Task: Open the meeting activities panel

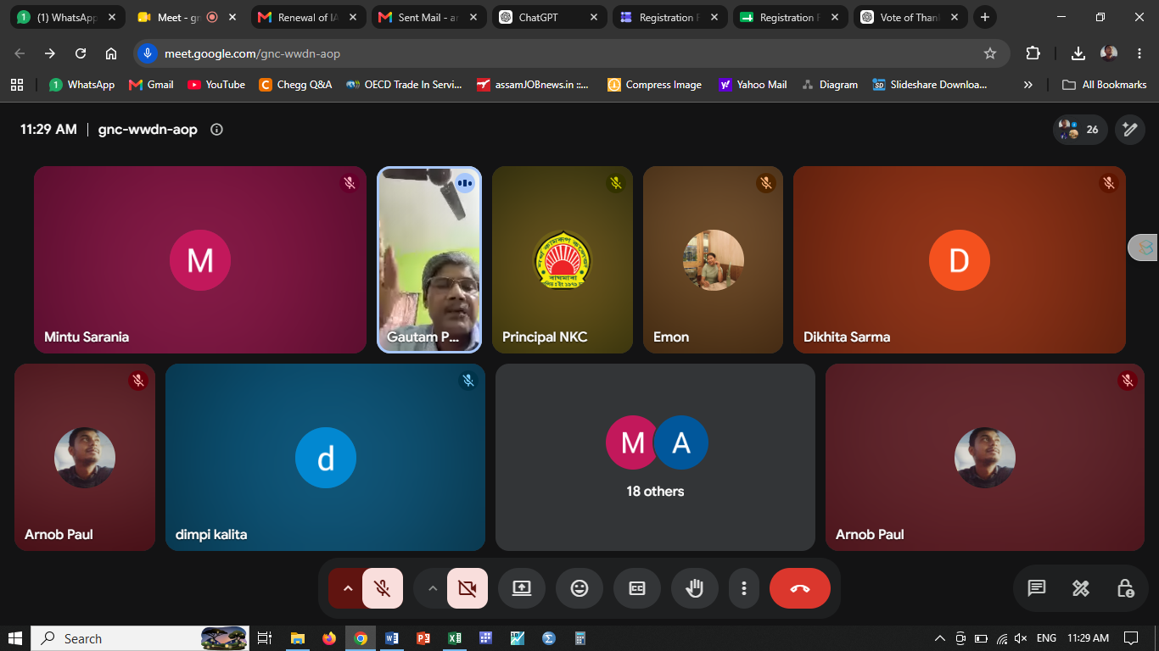Action: (1080, 588)
